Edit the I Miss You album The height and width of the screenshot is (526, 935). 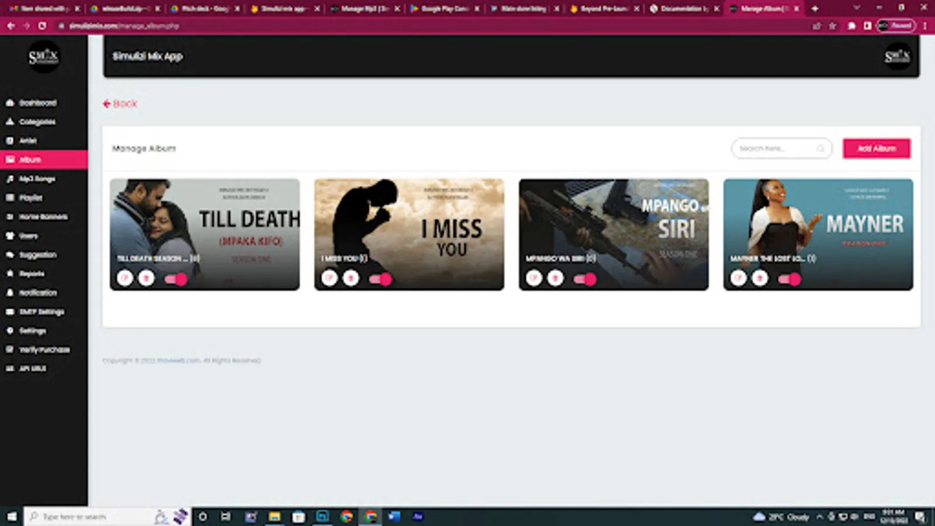(x=330, y=278)
